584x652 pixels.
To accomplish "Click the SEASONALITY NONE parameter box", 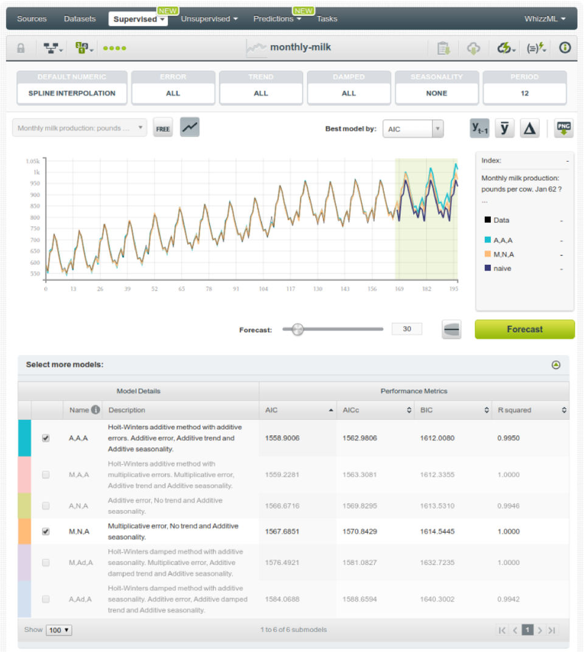I will [437, 88].
